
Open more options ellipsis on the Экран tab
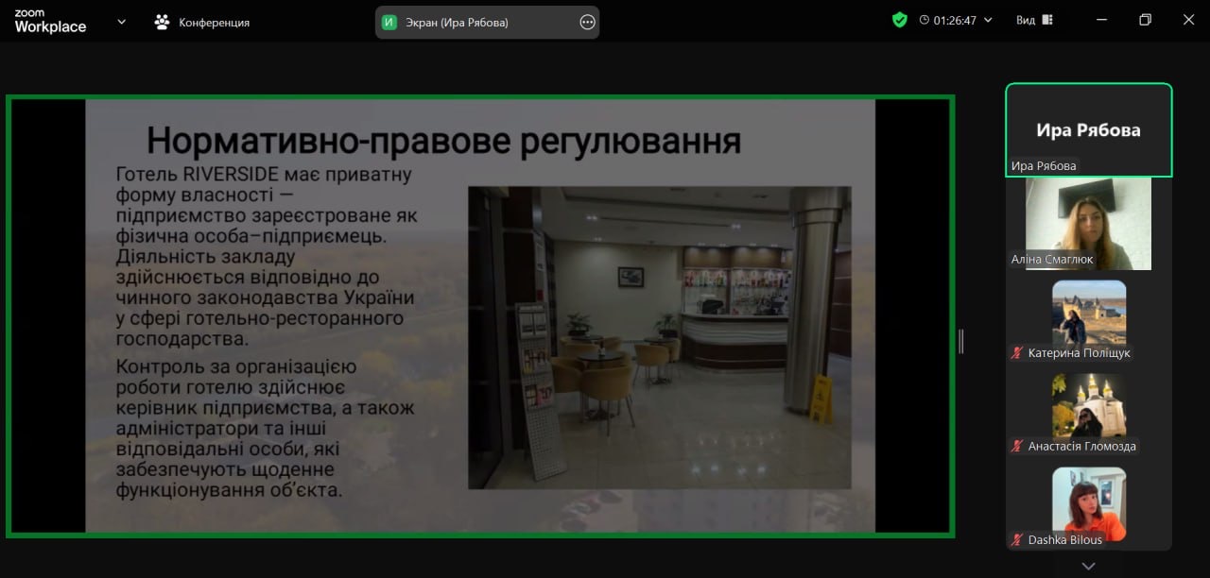pos(587,22)
